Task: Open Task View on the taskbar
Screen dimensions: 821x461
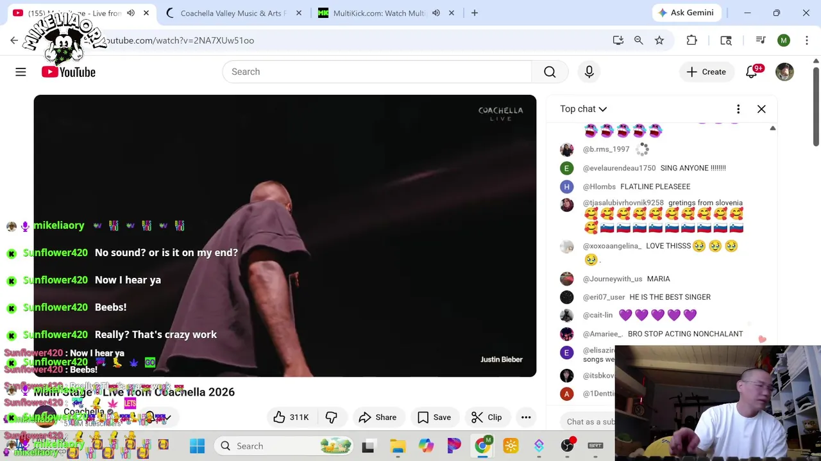Action: click(368, 446)
